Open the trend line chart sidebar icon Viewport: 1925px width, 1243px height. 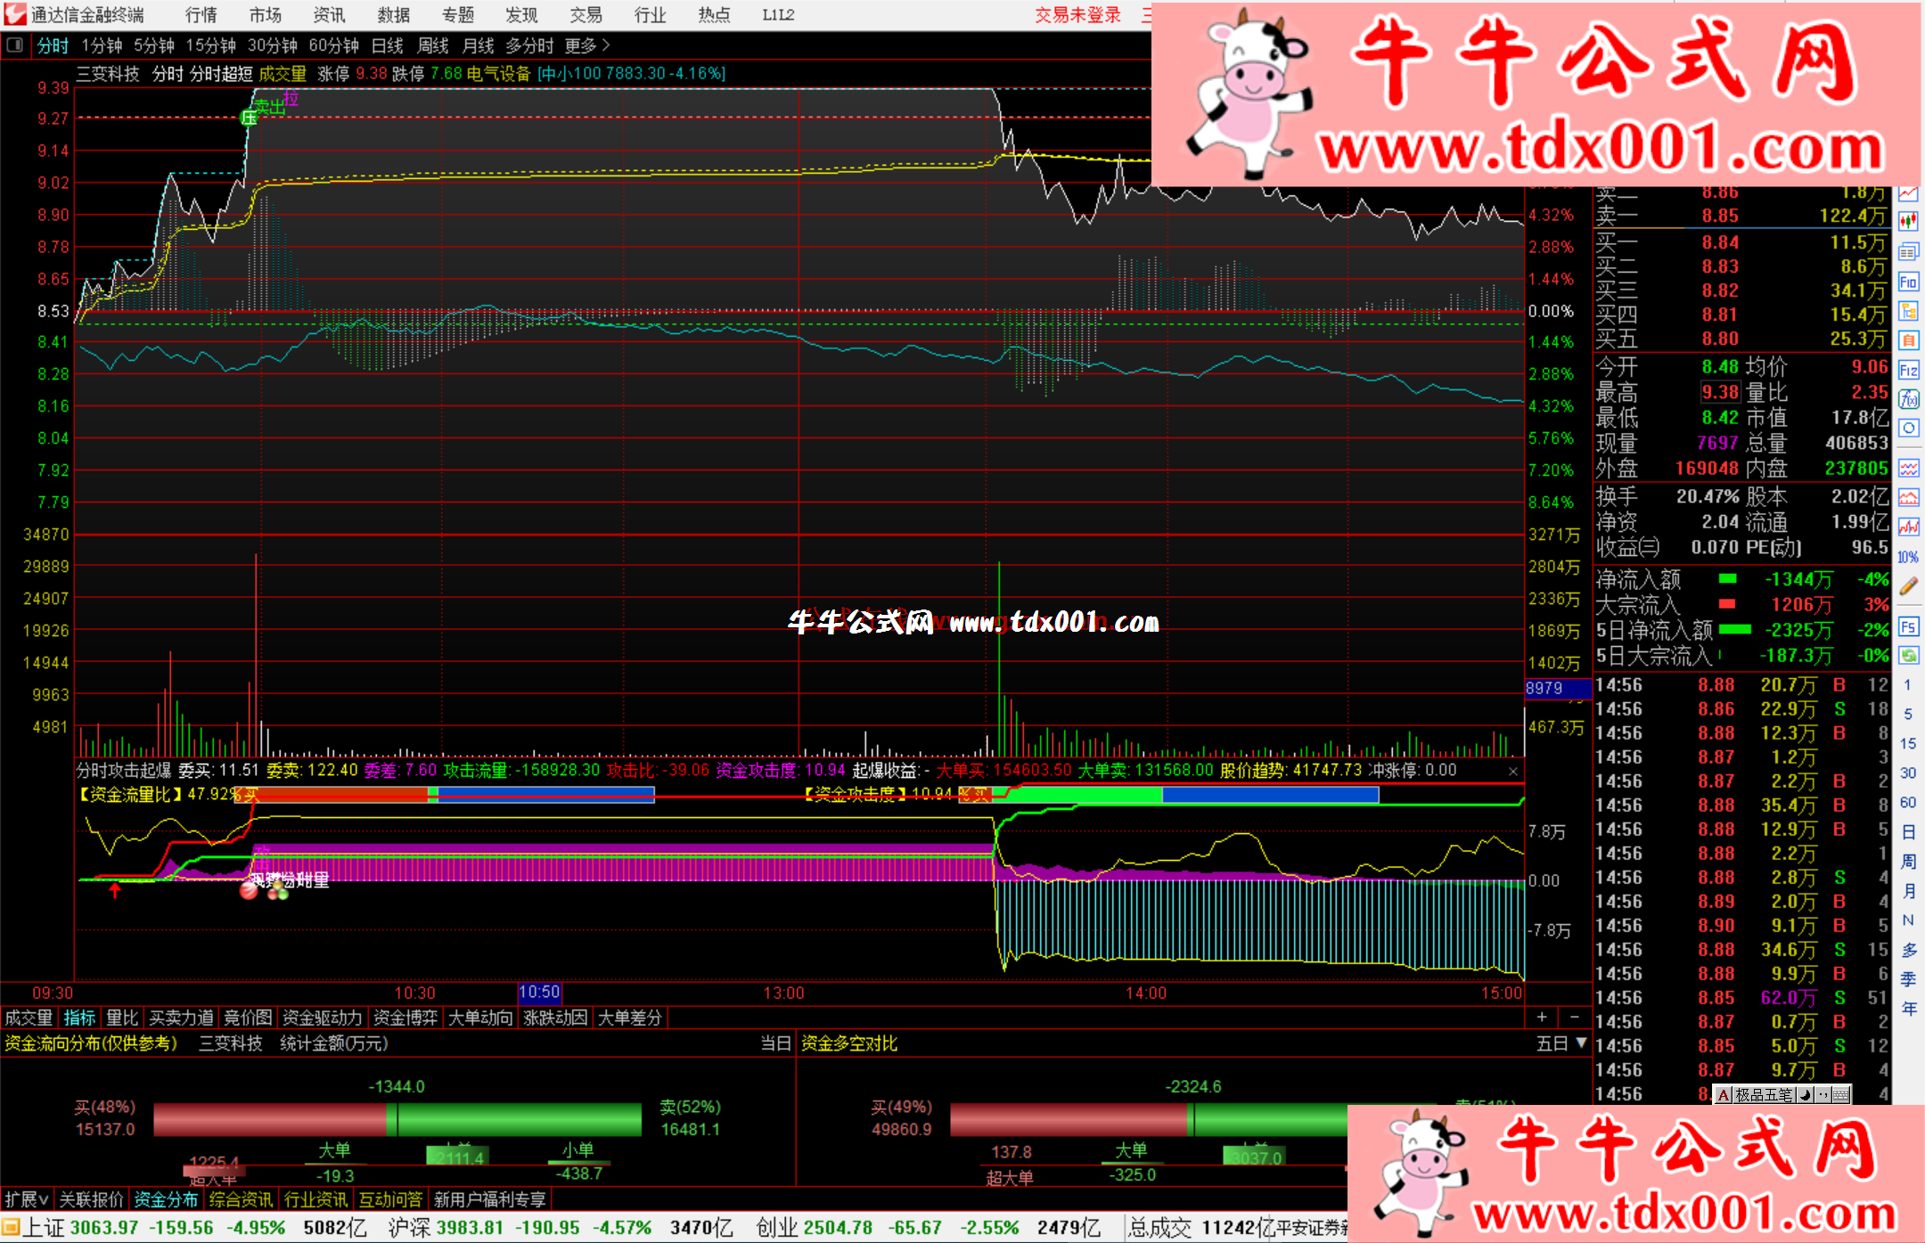1908,193
